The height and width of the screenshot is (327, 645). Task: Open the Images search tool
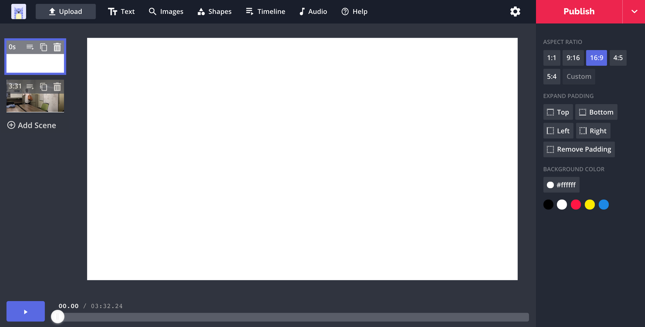(x=166, y=11)
